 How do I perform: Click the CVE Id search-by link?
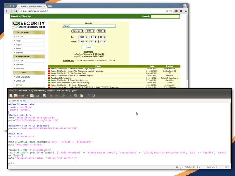point(78,61)
